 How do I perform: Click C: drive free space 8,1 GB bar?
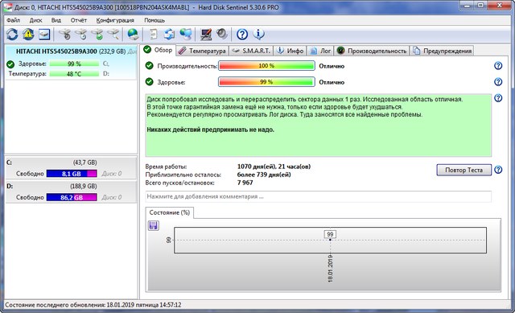[x=72, y=174]
